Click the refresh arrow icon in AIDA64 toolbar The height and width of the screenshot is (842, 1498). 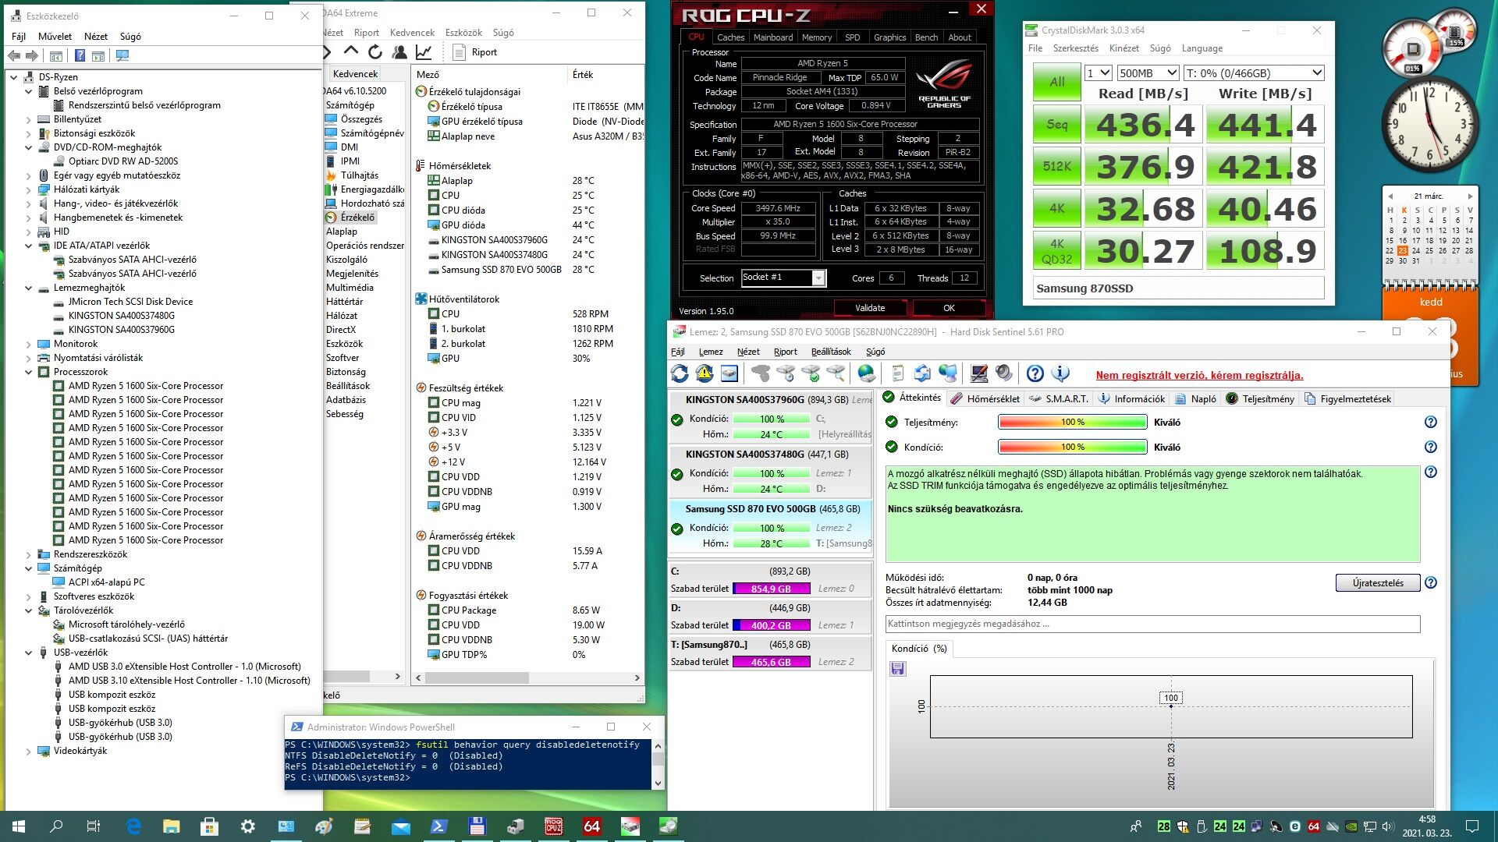coord(375,52)
